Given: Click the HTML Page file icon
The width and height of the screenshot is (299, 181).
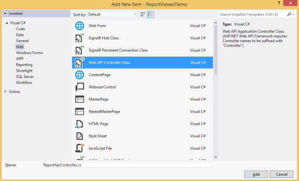Looking at the screenshot, I should click(x=79, y=124).
